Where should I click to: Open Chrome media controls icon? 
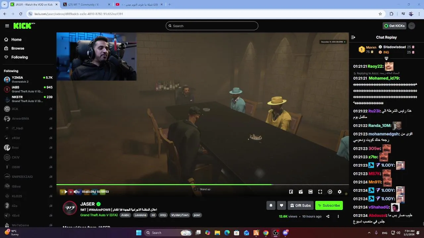(x=403, y=14)
